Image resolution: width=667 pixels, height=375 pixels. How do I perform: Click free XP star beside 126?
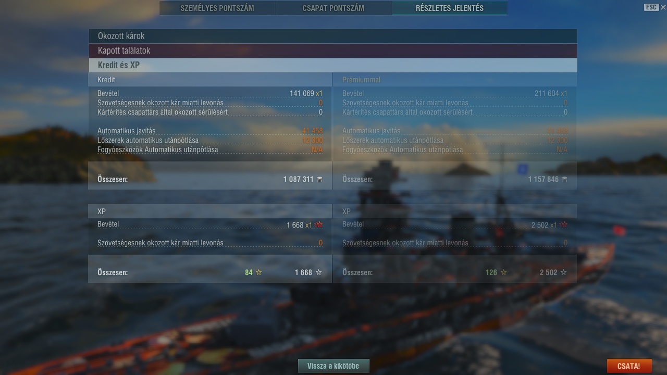click(503, 272)
